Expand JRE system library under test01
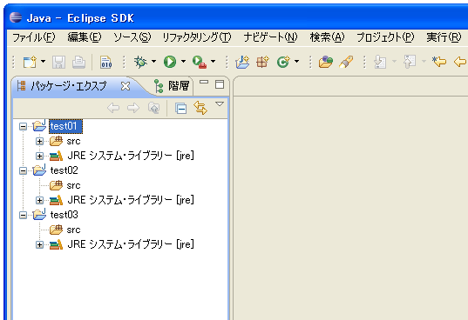468x320 pixels. coord(39,156)
